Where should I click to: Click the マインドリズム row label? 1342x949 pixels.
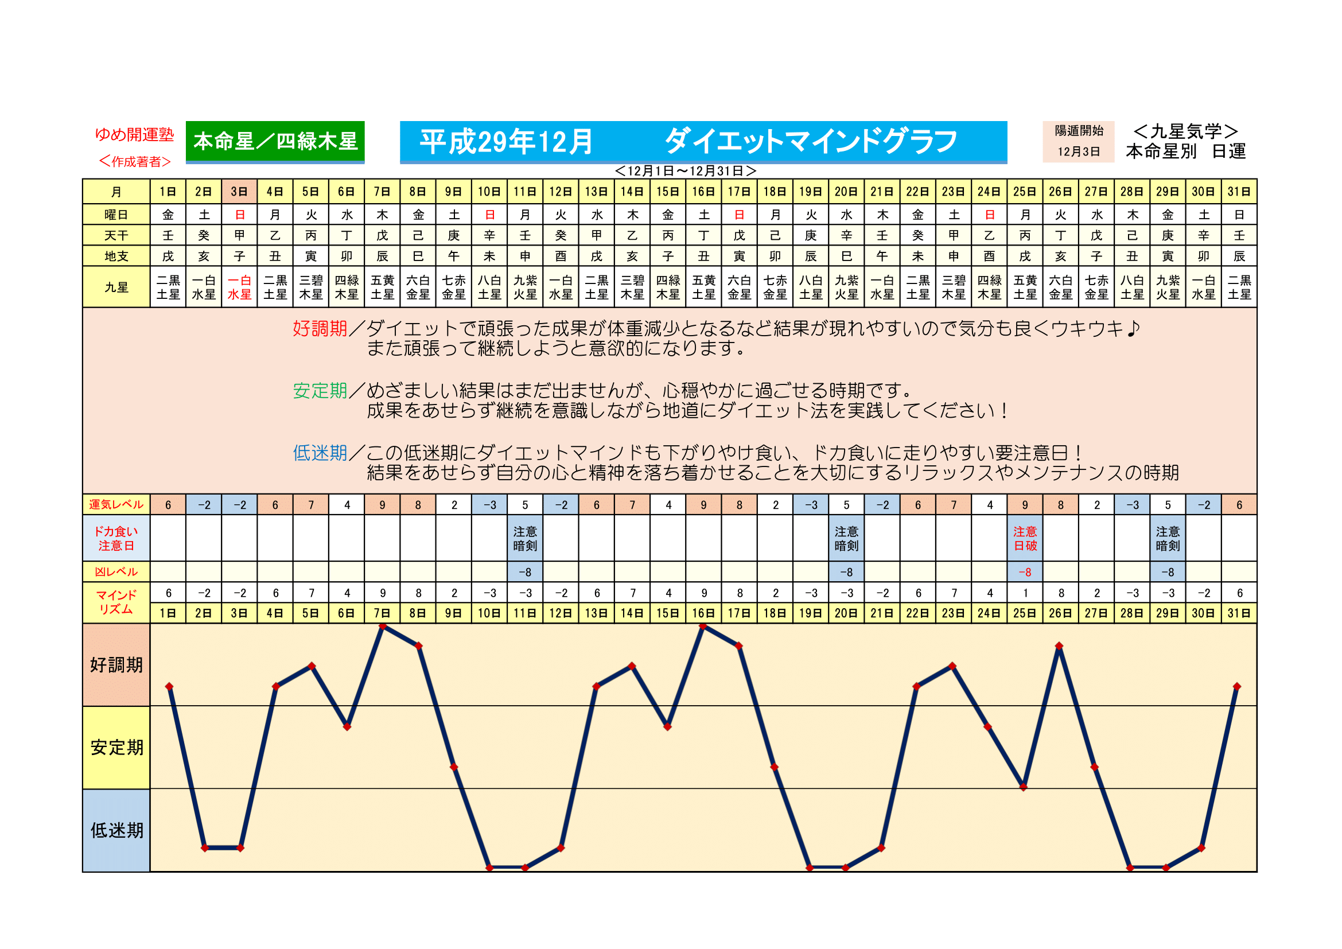coord(116,602)
